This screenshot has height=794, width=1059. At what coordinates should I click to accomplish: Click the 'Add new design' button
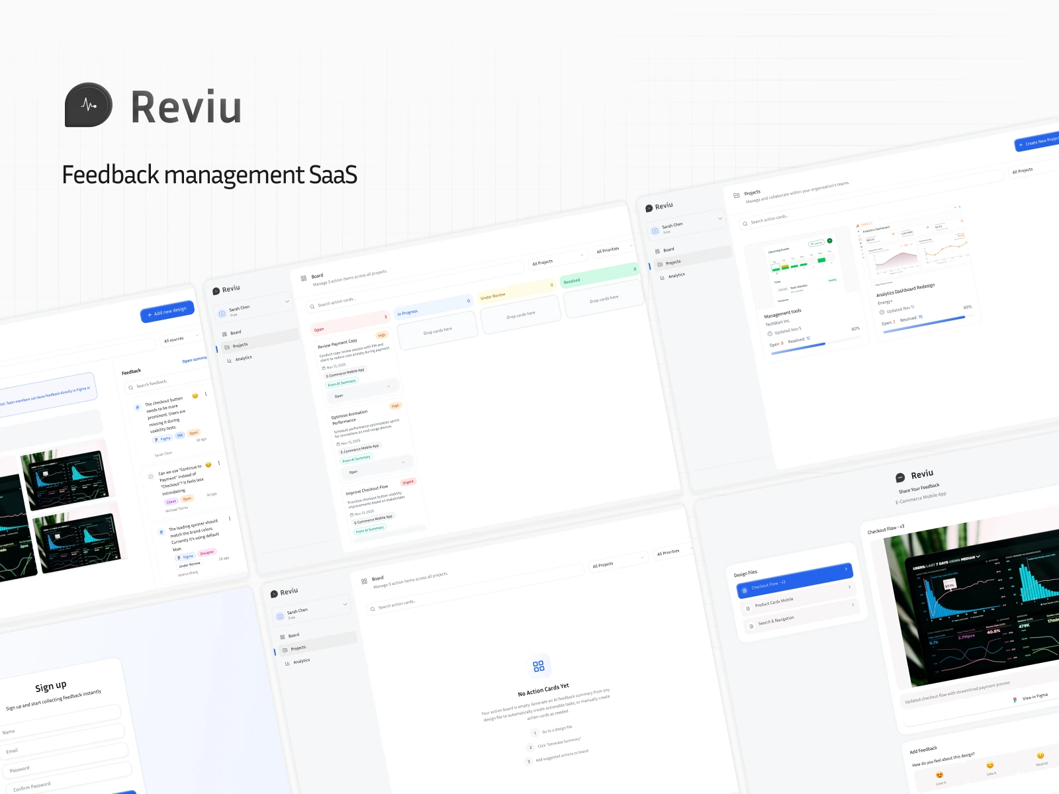point(167,311)
